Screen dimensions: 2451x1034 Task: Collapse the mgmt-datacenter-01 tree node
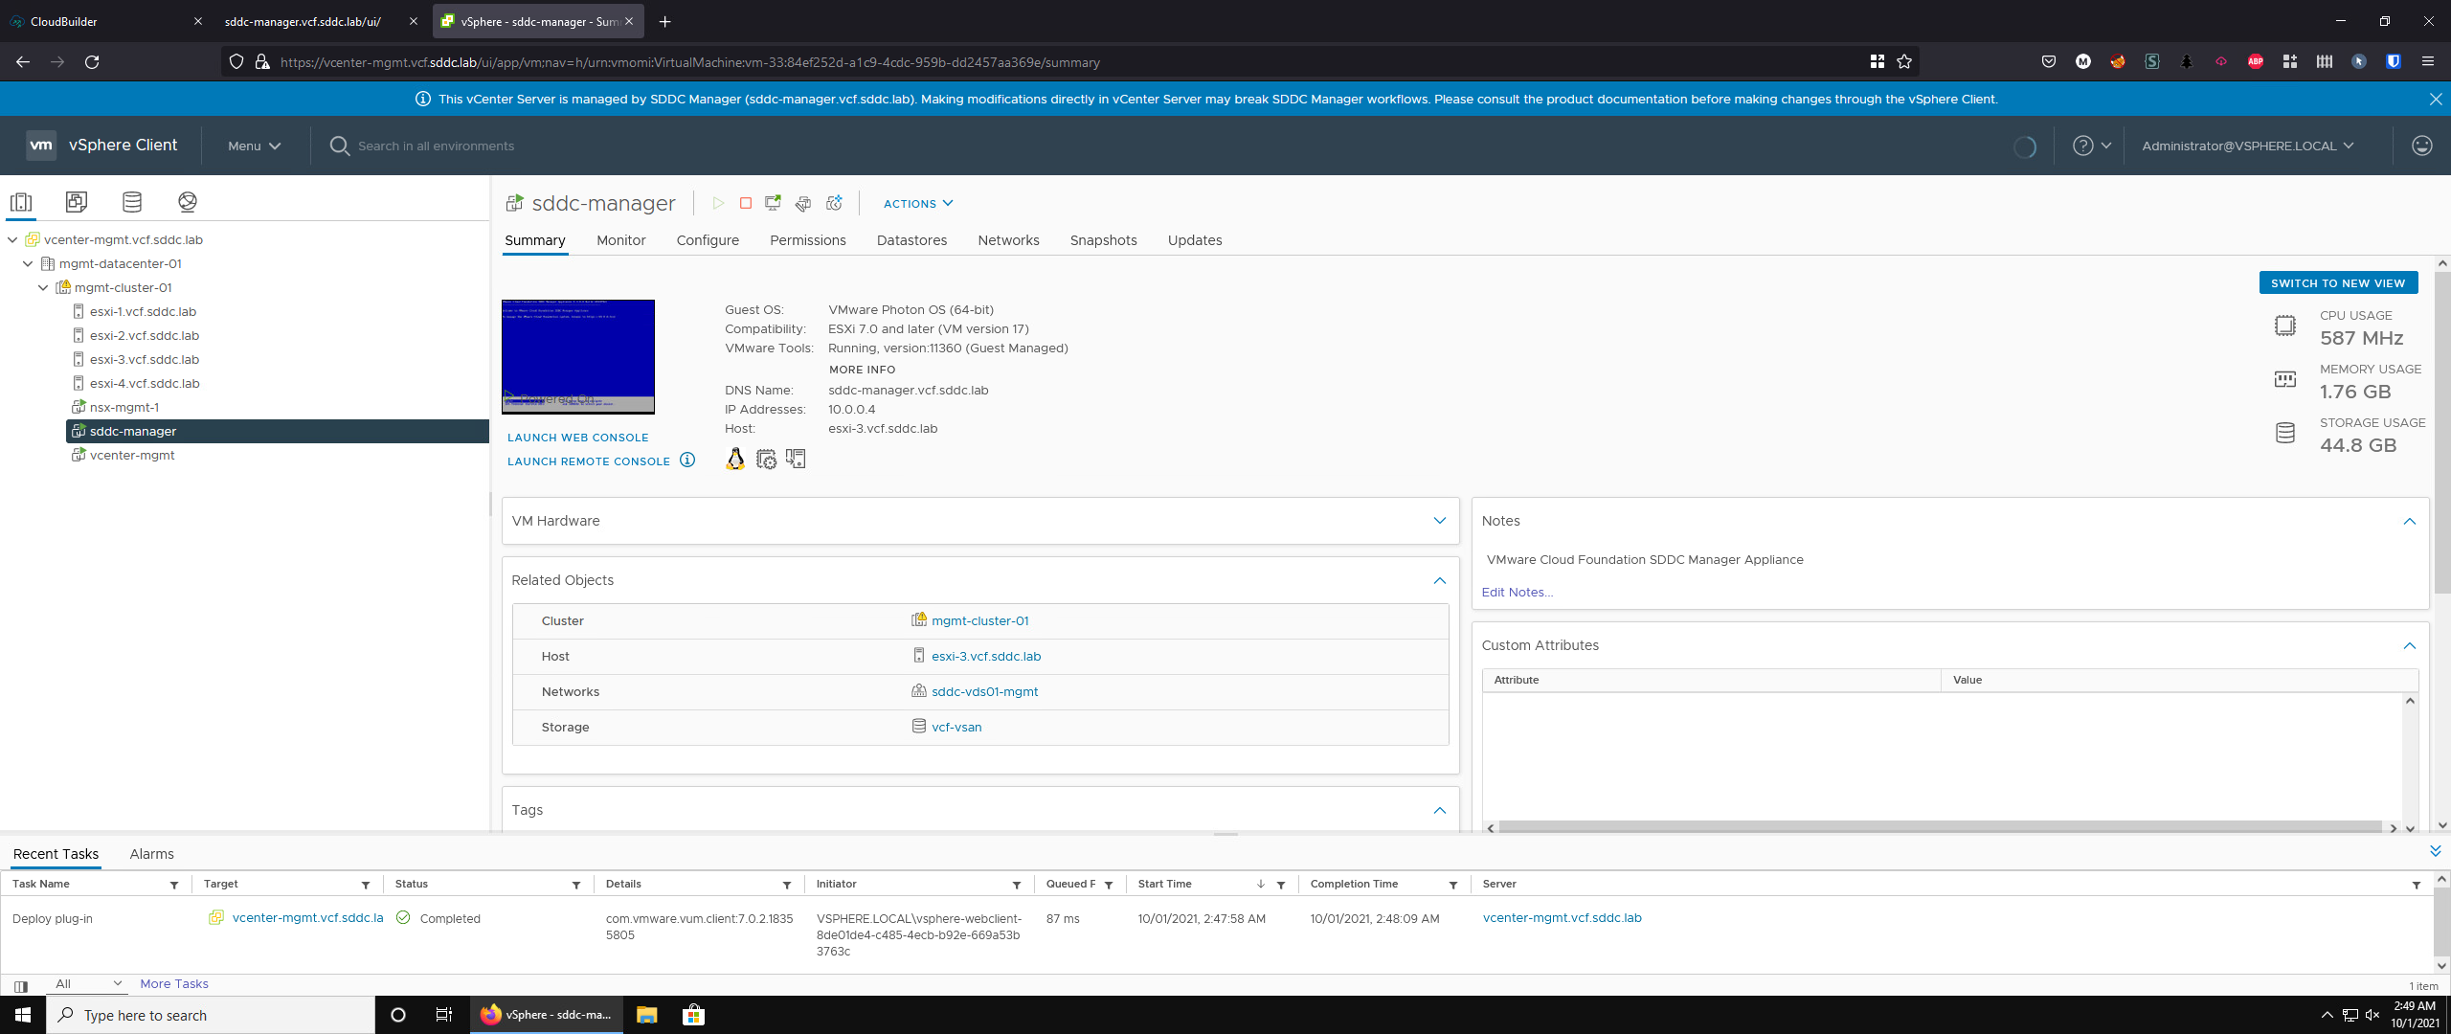click(x=28, y=264)
